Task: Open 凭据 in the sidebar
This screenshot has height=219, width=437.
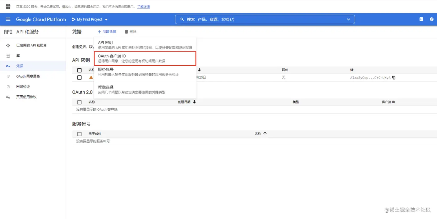Action: pos(20,66)
